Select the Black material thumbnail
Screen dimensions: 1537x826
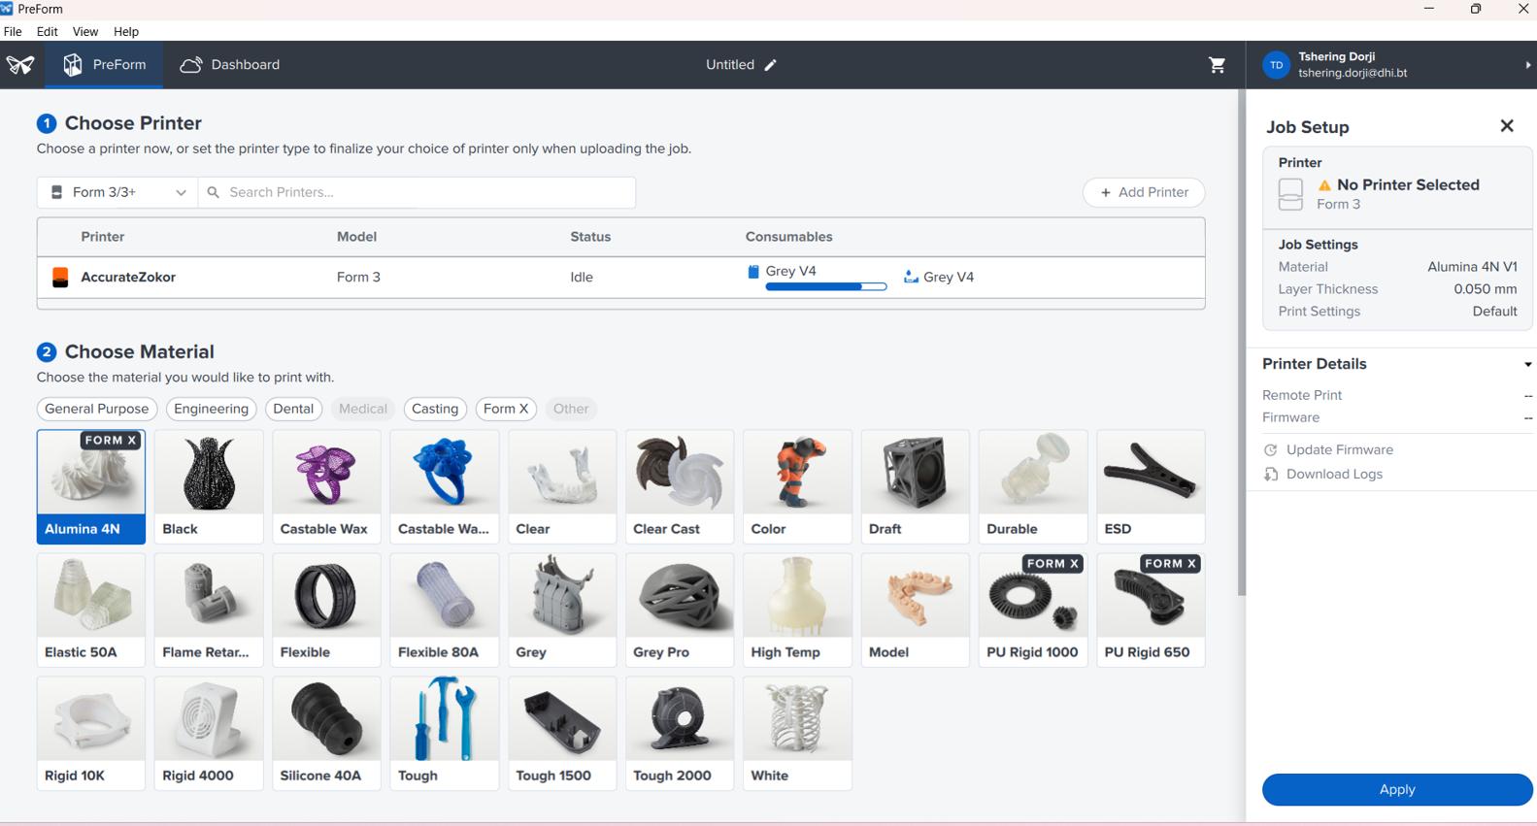click(x=209, y=486)
